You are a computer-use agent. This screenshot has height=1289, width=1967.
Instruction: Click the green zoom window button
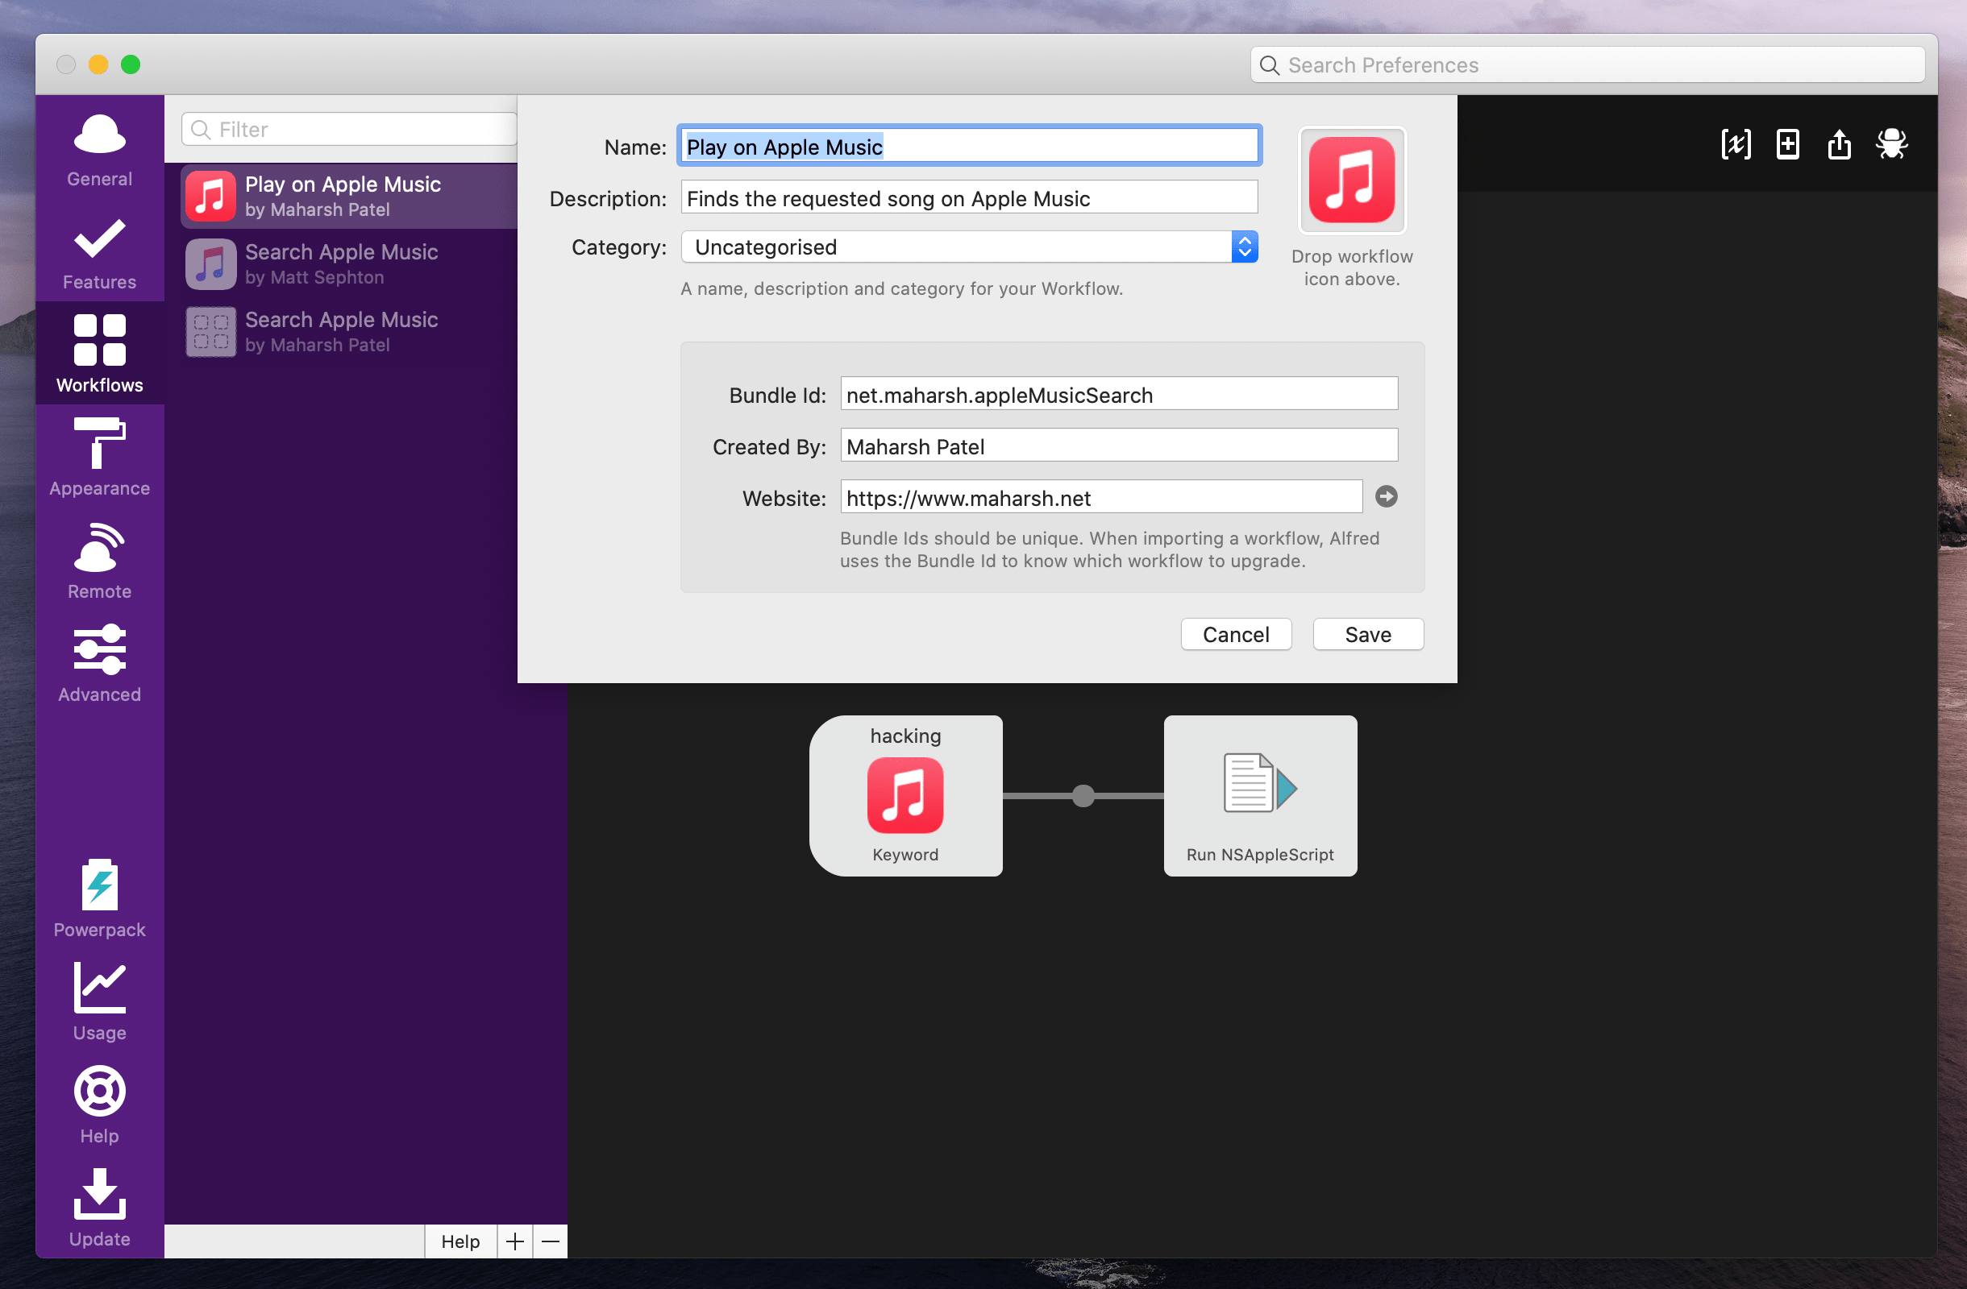tap(131, 64)
